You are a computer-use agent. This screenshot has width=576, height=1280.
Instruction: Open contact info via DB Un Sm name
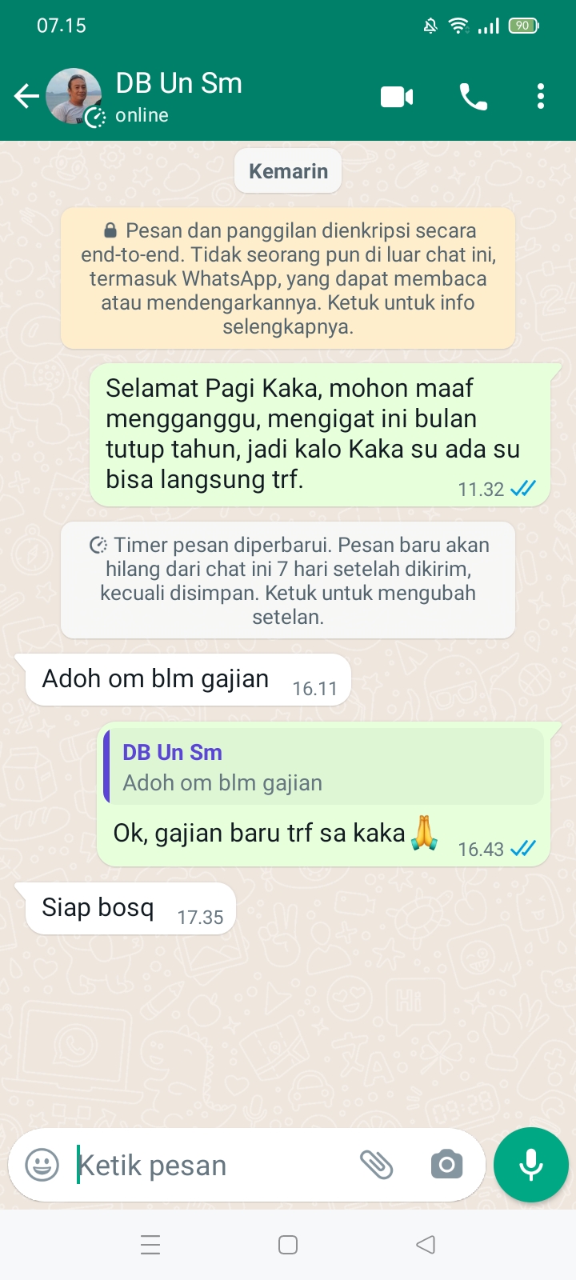pyautogui.click(x=178, y=83)
